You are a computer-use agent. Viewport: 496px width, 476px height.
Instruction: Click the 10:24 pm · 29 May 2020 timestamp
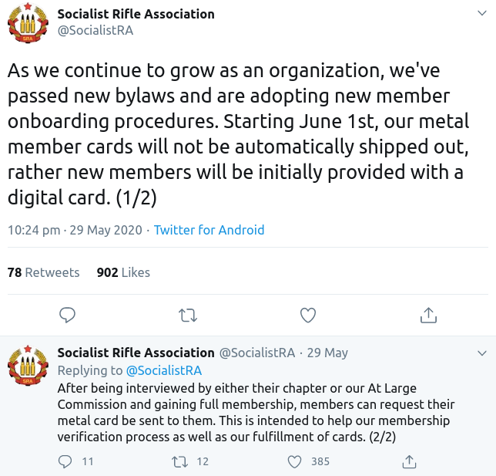click(x=75, y=230)
